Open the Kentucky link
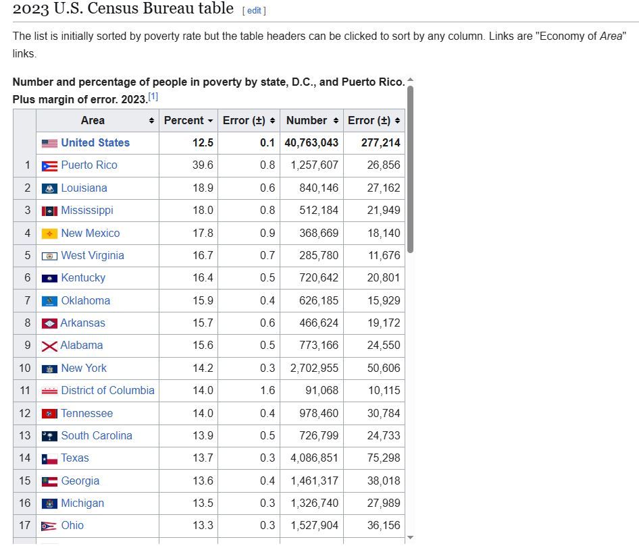639x548 pixels. click(83, 278)
